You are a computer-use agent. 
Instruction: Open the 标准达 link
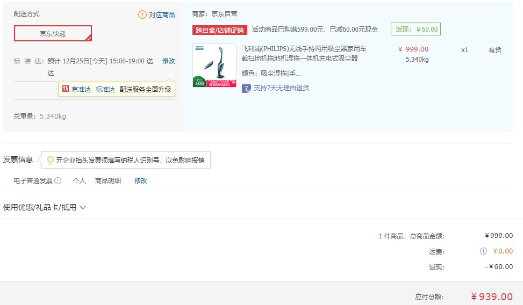tap(105, 89)
